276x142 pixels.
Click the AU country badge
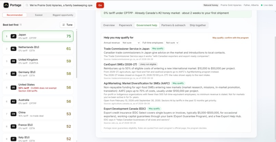13,101
